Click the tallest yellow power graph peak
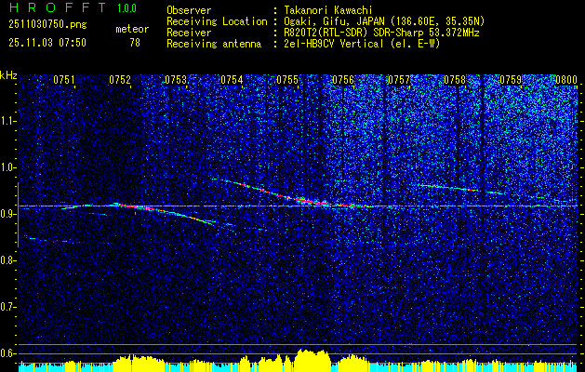This screenshot has width=585, height=372. 309,356
